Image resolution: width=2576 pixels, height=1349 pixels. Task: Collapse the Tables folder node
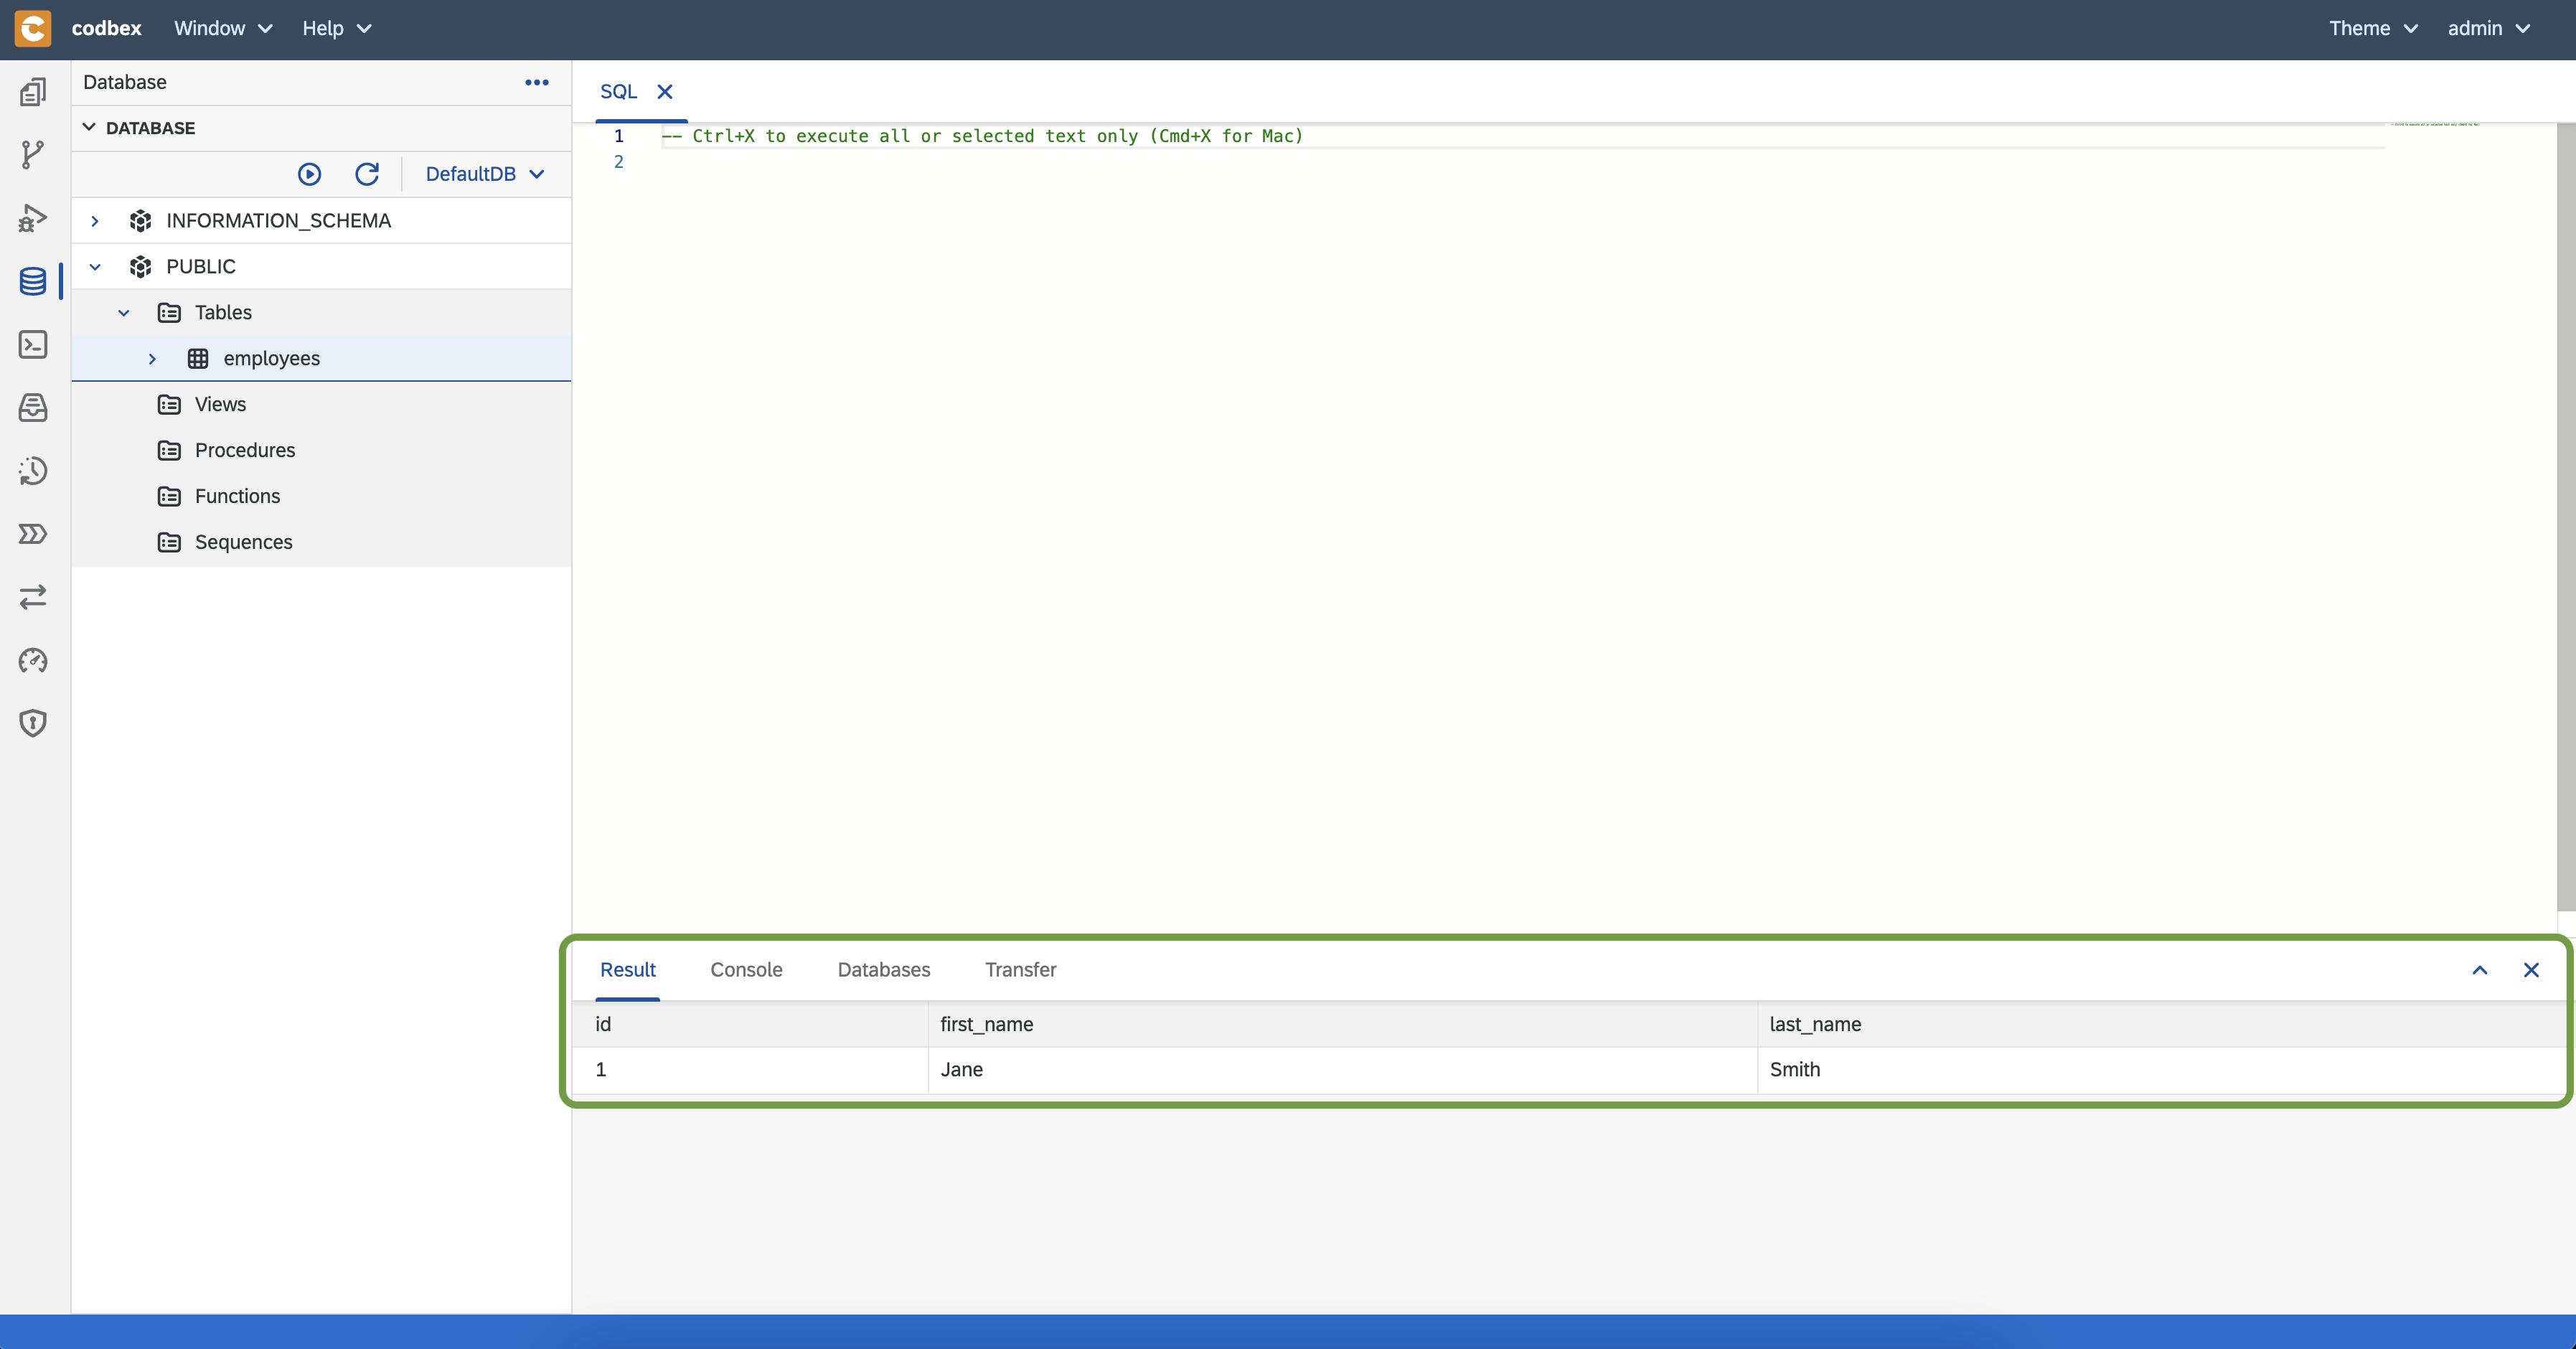coord(124,313)
